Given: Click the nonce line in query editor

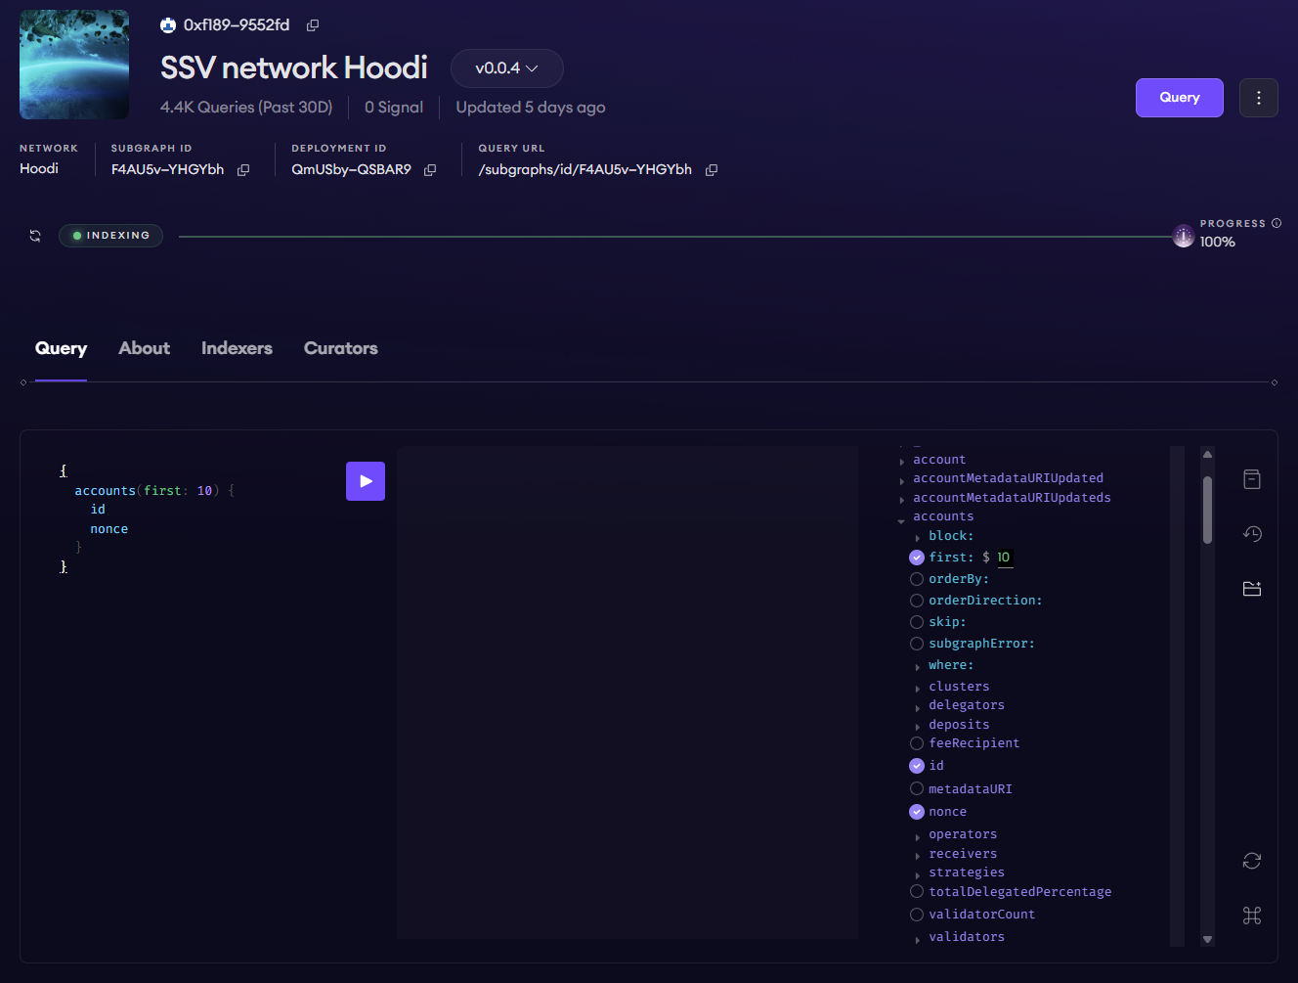Looking at the screenshot, I should pos(109,529).
